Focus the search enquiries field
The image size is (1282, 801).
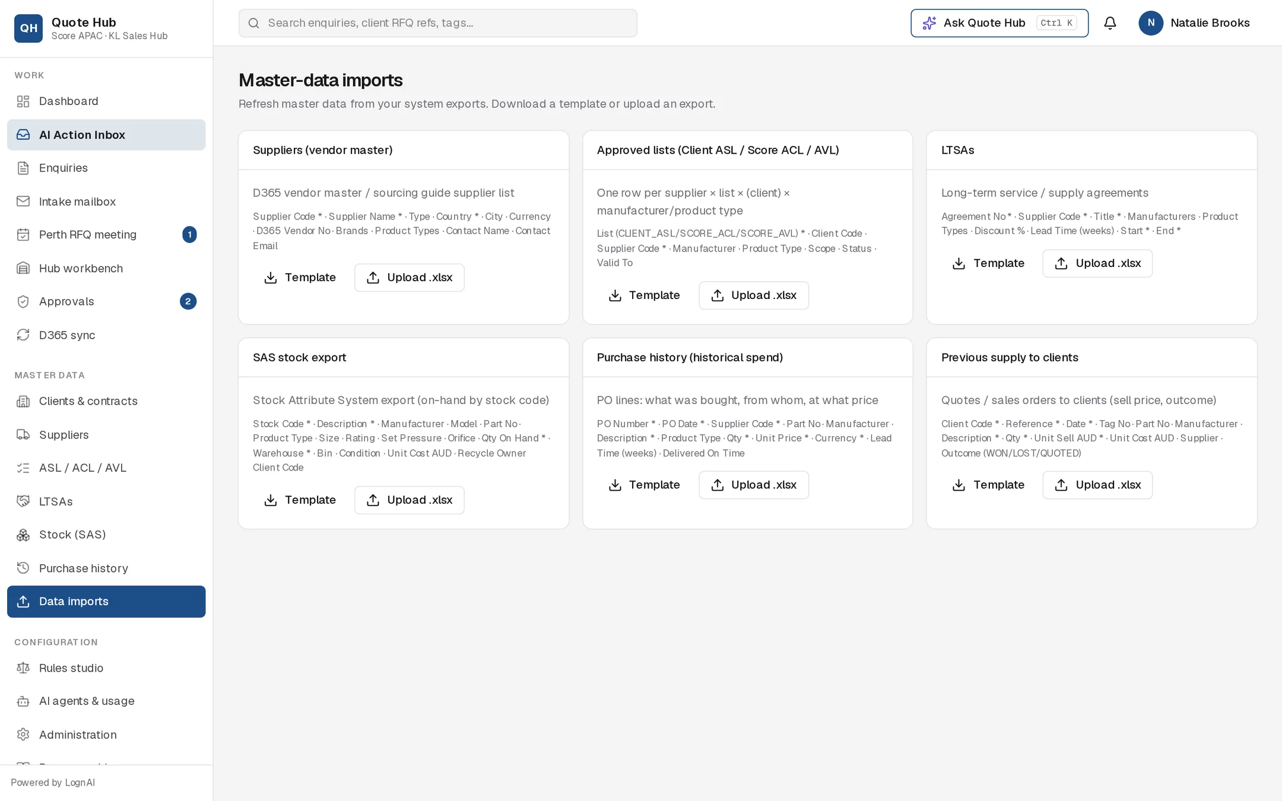coord(438,23)
